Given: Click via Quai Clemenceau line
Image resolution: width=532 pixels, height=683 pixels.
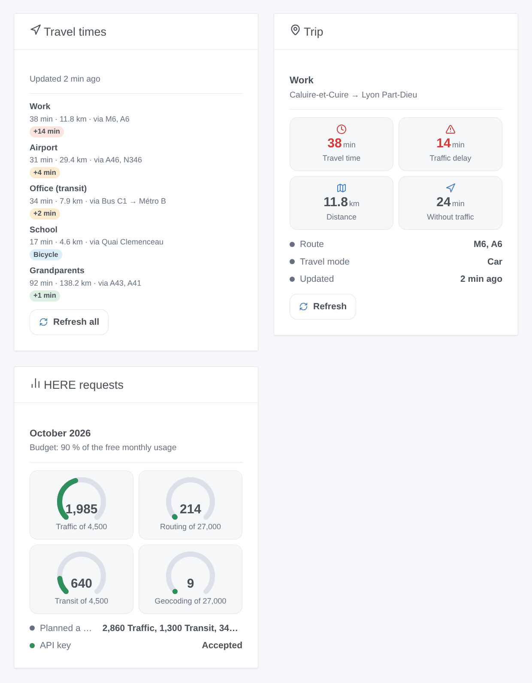Looking at the screenshot, I should (x=97, y=242).
